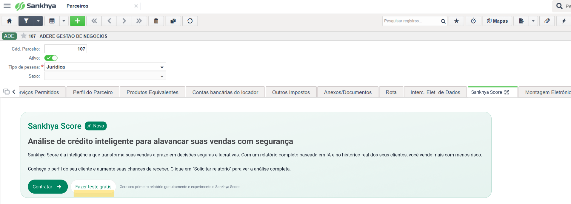Click the record title 107 - ADERE GESTAO DE NEGOCIOS
The height and width of the screenshot is (204, 571).
pos(68,36)
